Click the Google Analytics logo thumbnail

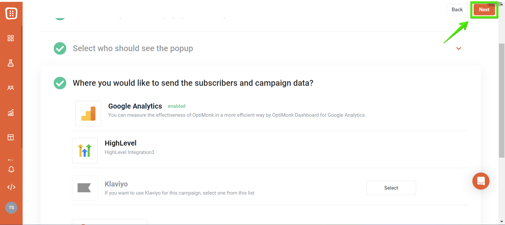[88, 114]
